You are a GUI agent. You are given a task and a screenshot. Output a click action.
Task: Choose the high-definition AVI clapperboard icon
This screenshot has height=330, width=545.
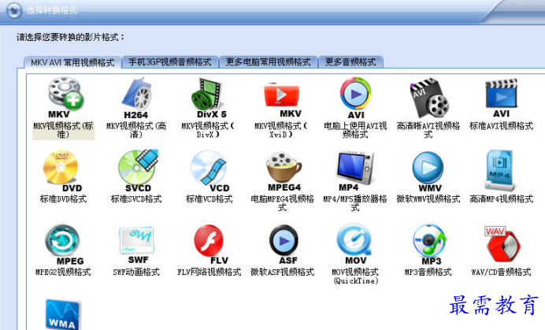(x=428, y=97)
